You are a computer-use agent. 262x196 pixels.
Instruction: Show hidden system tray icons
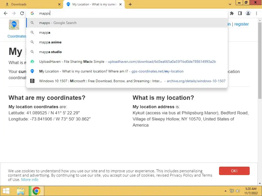225,191
